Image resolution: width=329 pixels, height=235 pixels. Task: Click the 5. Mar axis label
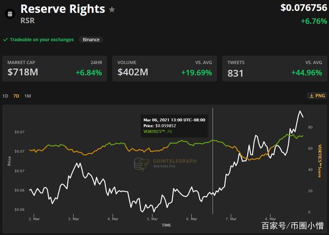tap(152, 219)
